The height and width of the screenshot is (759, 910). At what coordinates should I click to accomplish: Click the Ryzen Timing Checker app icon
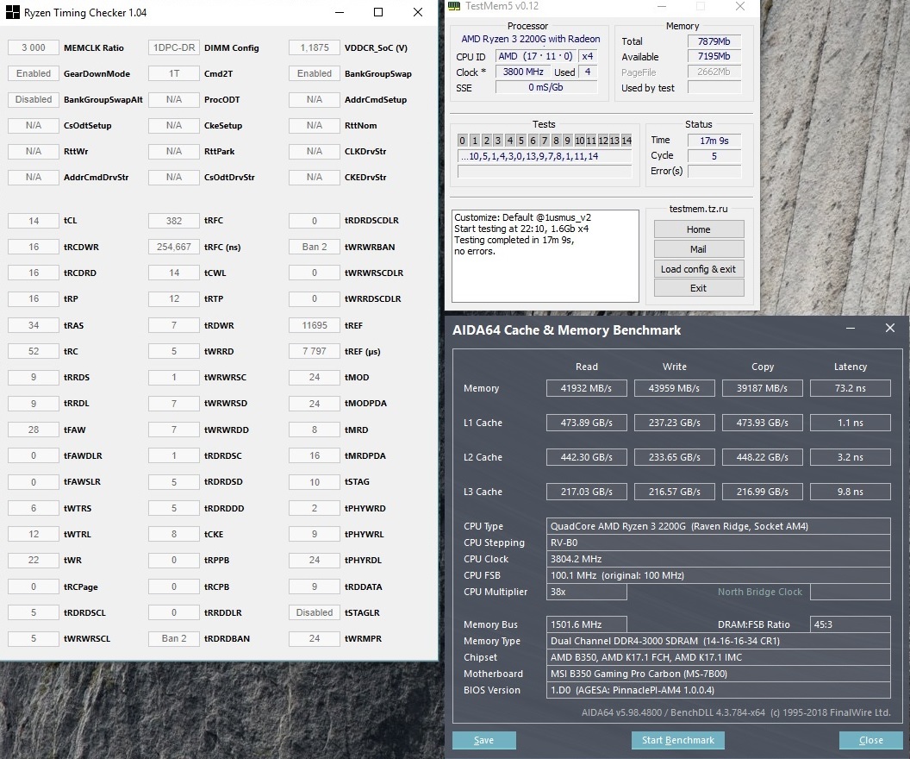(12, 12)
